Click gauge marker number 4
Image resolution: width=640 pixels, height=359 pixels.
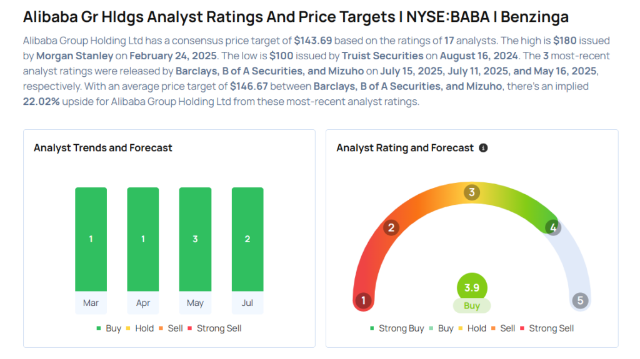pyautogui.click(x=552, y=227)
